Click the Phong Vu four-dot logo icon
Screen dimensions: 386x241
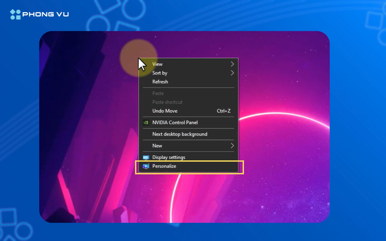click(15, 14)
